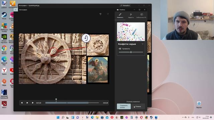Adjust the Громкость volume slider

click(131, 52)
